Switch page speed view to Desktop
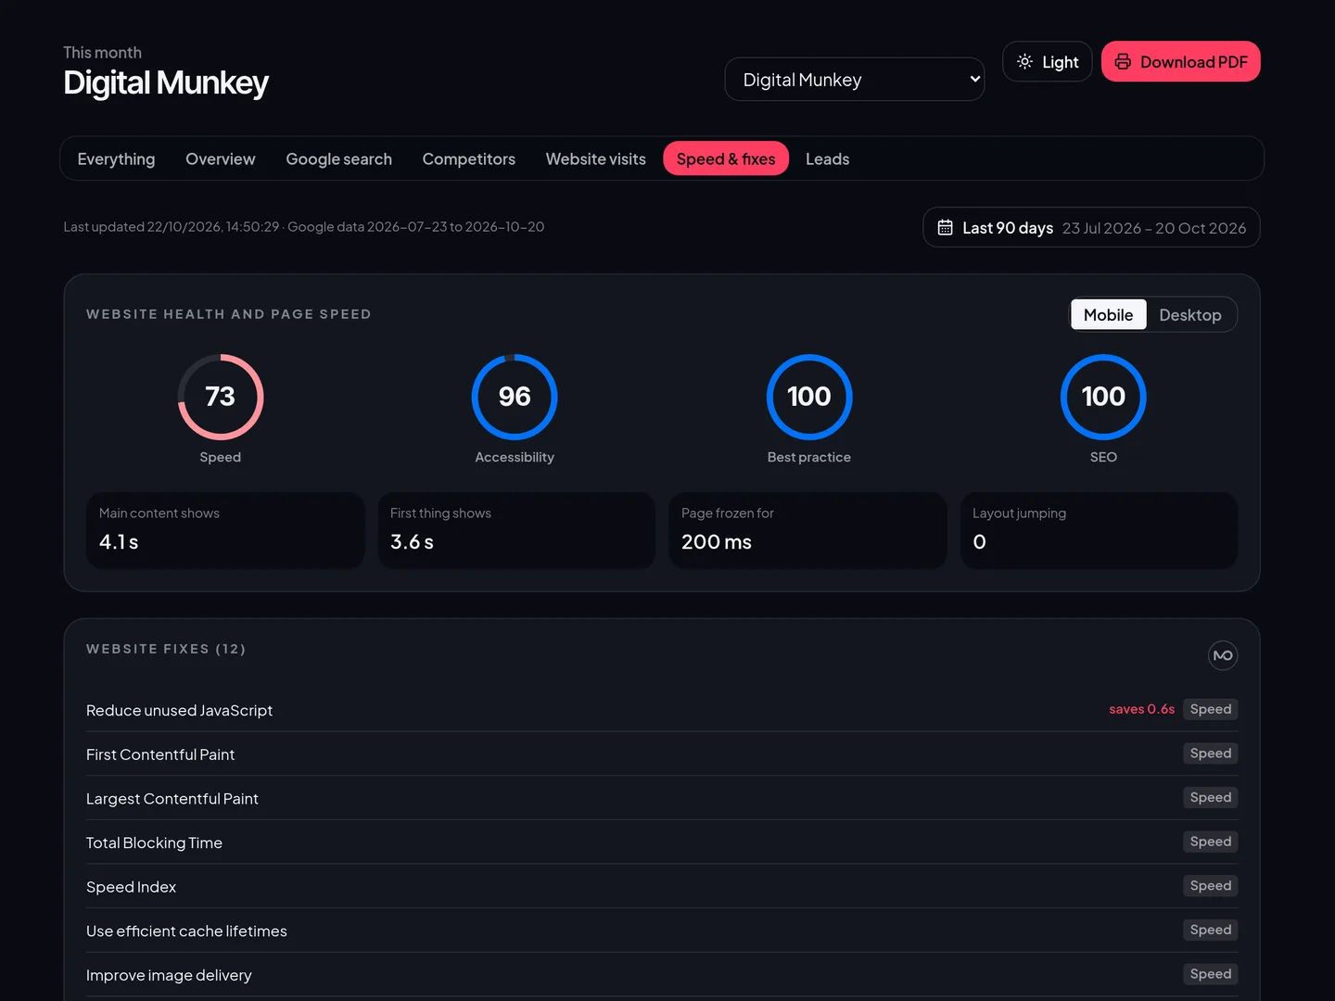The height and width of the screenshot is (1001, 1335). point(1190,314)
